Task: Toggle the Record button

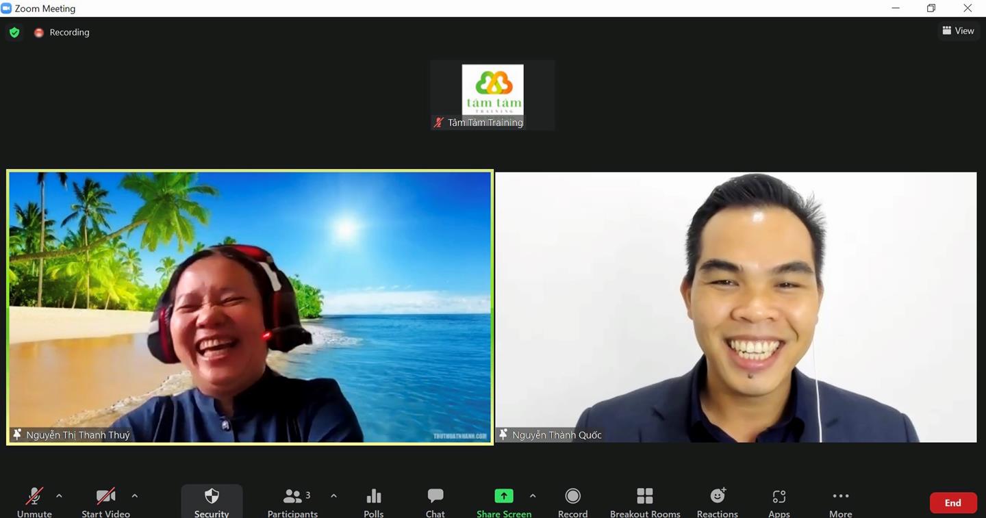Action: 572,501
